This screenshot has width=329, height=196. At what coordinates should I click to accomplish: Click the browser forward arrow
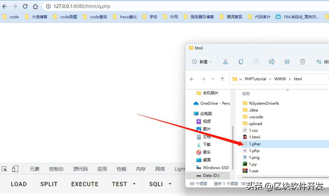[15, 6]
